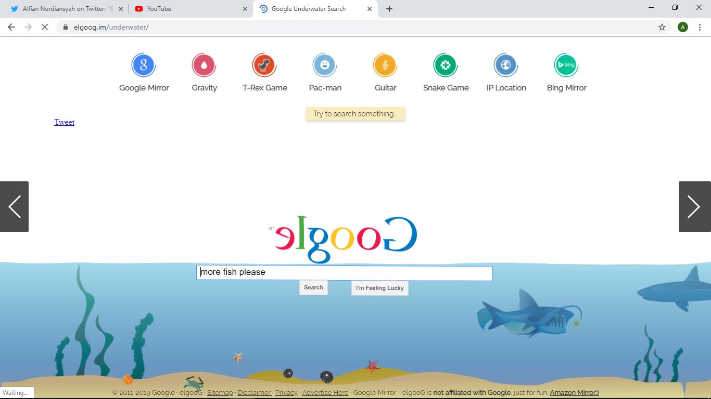This screenshot has height=399, width=711.
Task: Open the Google Mirror icon
Action: click(144, 65)
